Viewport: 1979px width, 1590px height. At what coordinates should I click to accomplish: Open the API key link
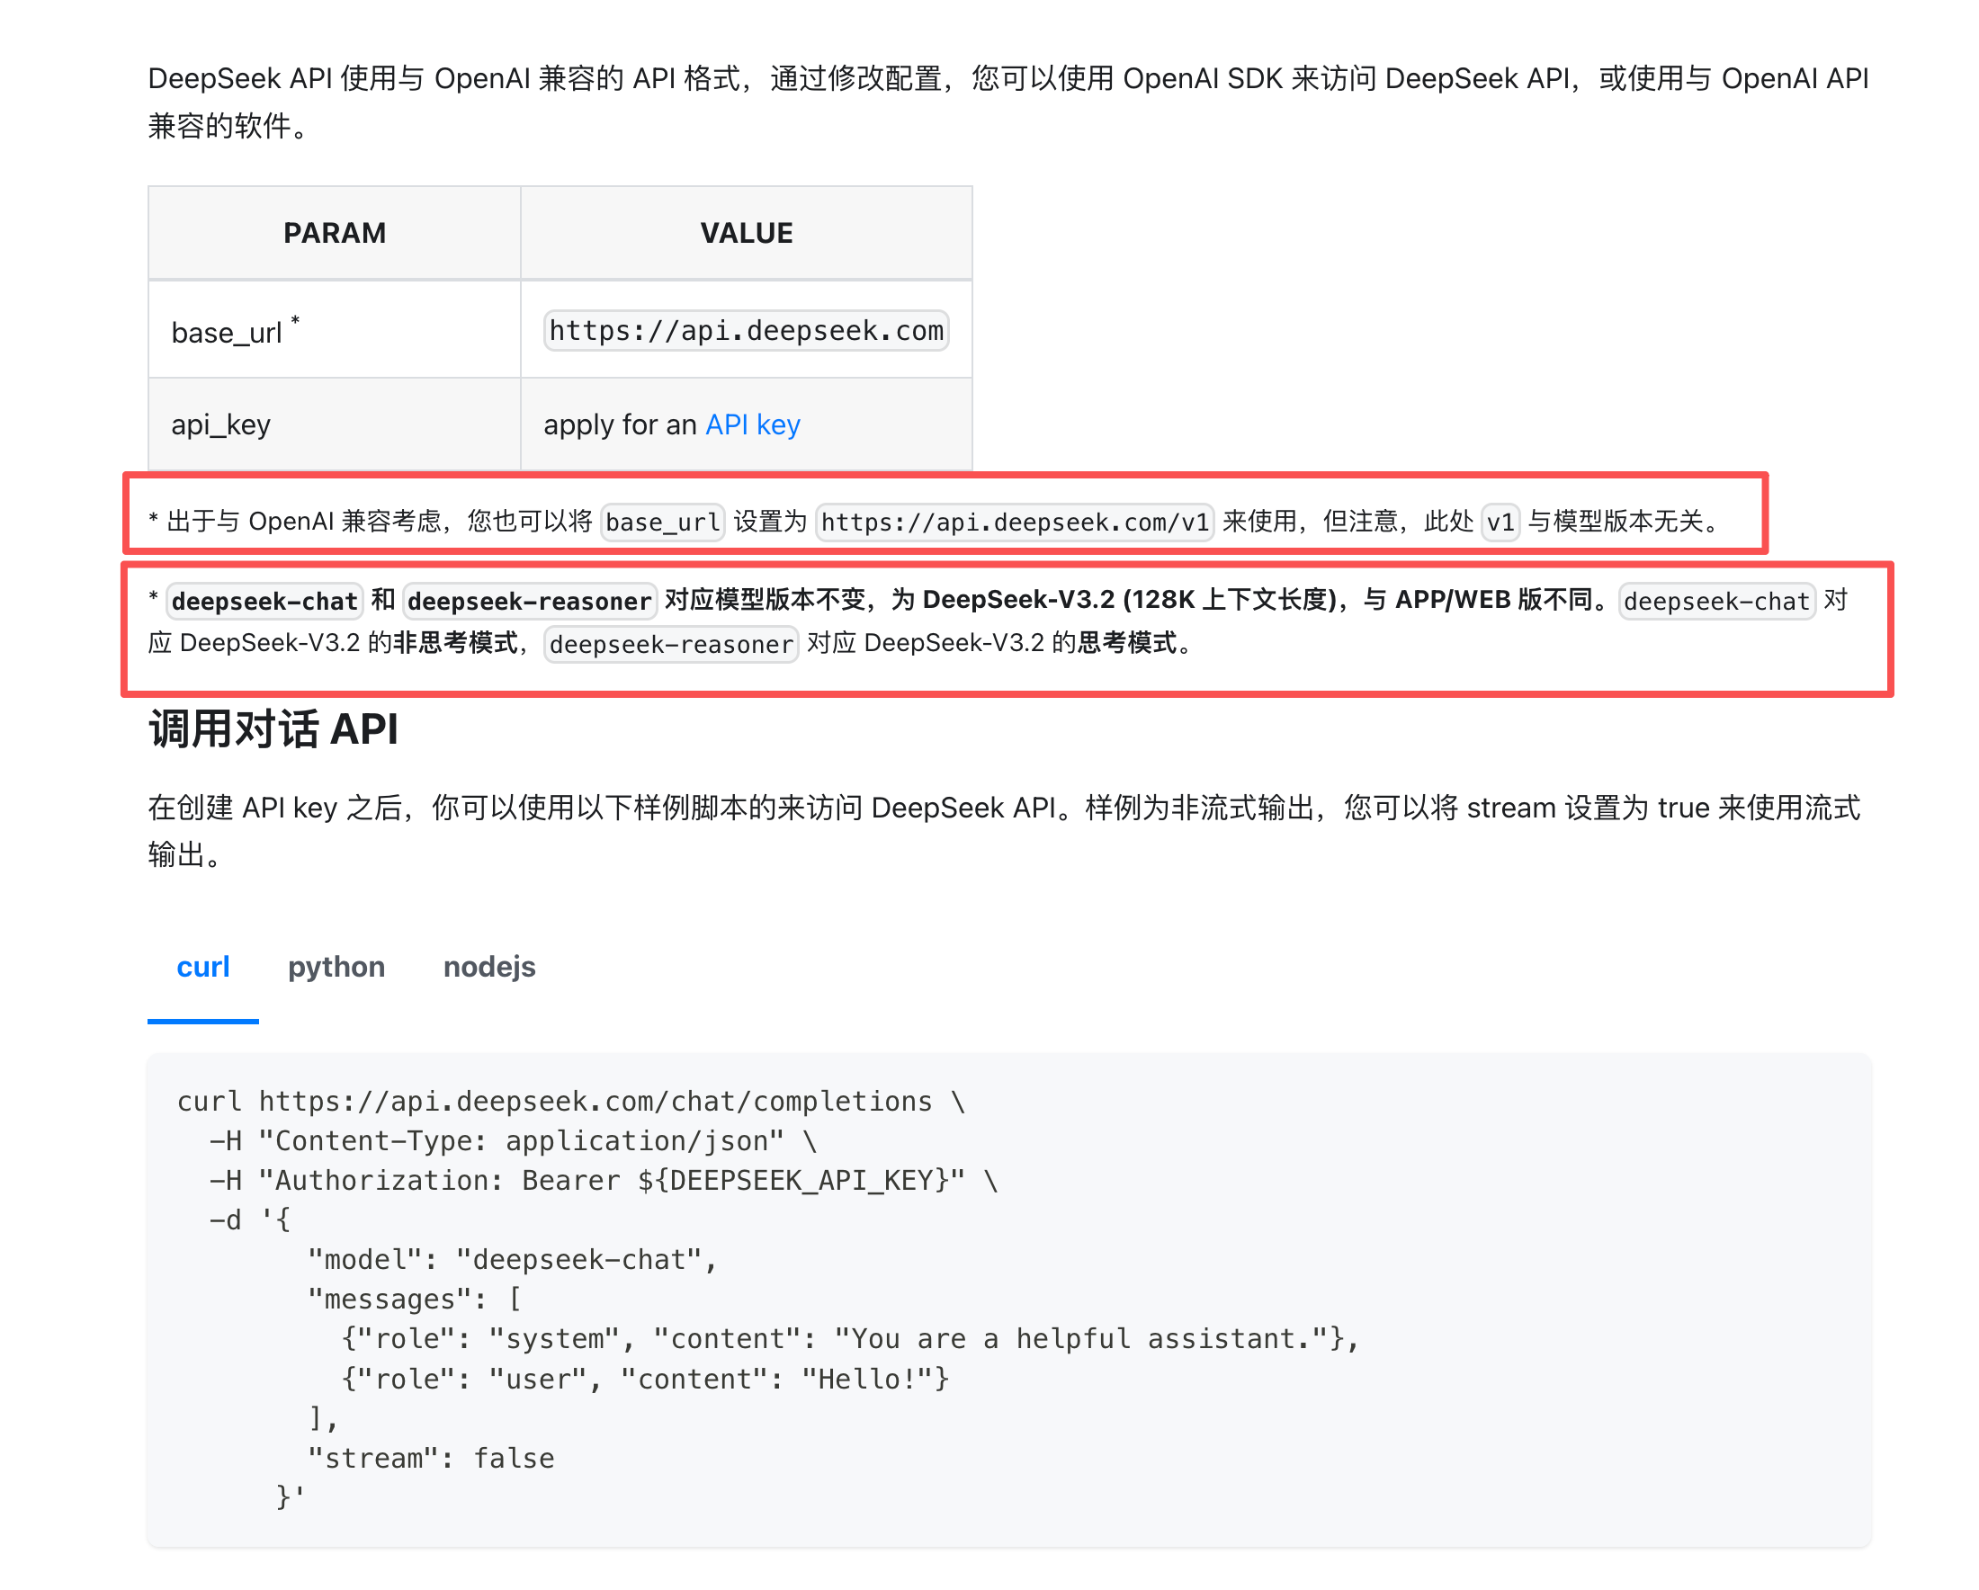click(753, 424)
